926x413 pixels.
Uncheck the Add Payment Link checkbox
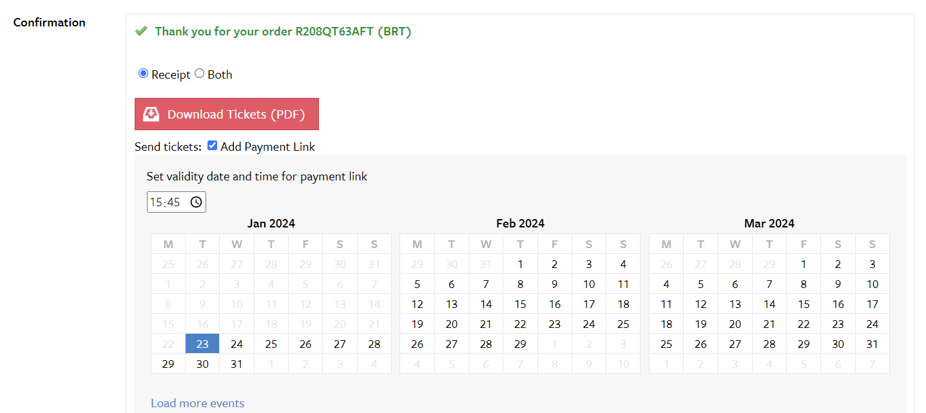212,146
